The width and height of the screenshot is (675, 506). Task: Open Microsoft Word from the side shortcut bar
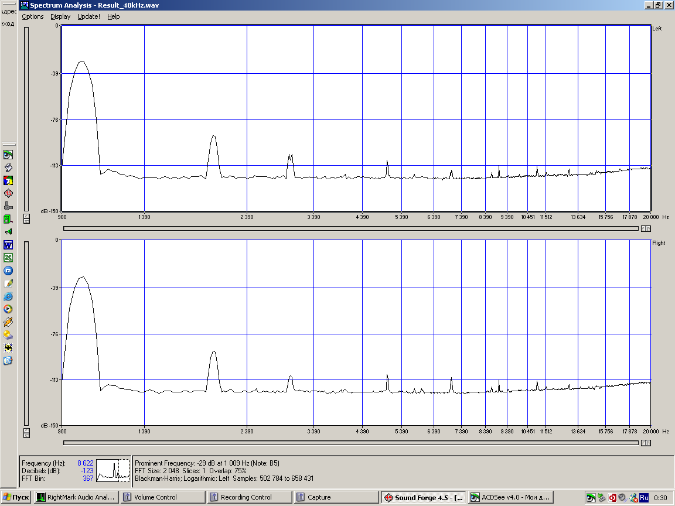point(8,245)
